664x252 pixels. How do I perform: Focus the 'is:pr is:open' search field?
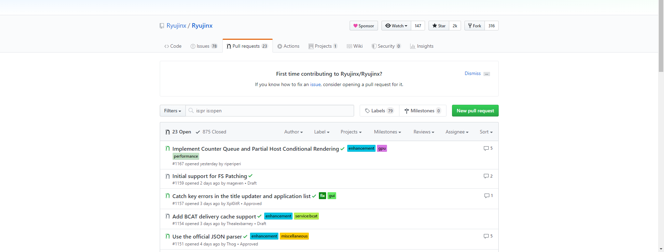click(x=270, y=111)
